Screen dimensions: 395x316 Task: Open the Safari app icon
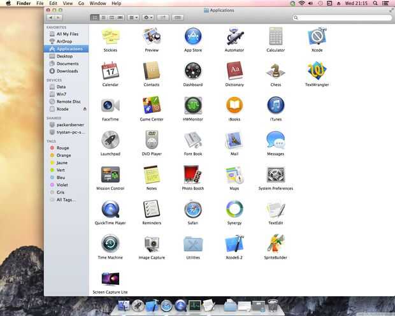(193, 210)
